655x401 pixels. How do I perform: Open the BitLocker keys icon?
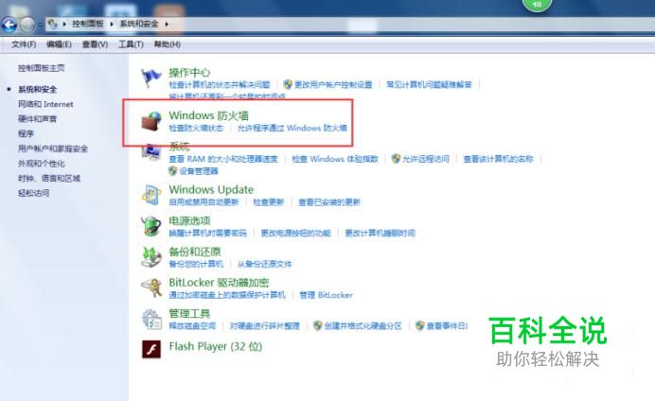151,288
